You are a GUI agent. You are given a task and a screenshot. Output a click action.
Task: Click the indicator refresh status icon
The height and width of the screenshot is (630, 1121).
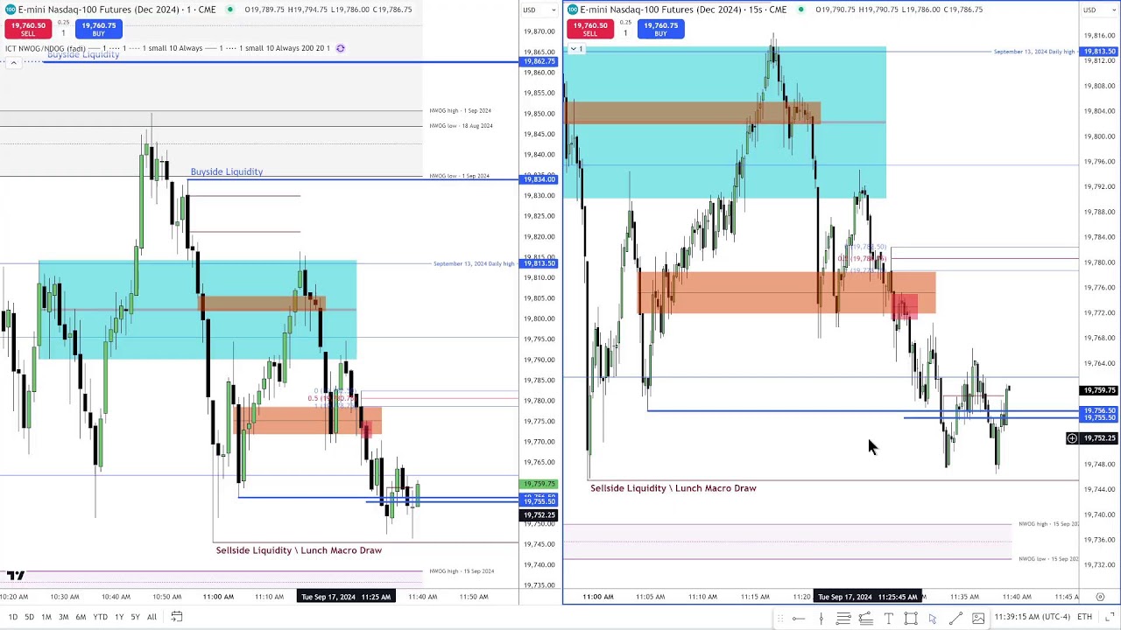click(341, 48)
